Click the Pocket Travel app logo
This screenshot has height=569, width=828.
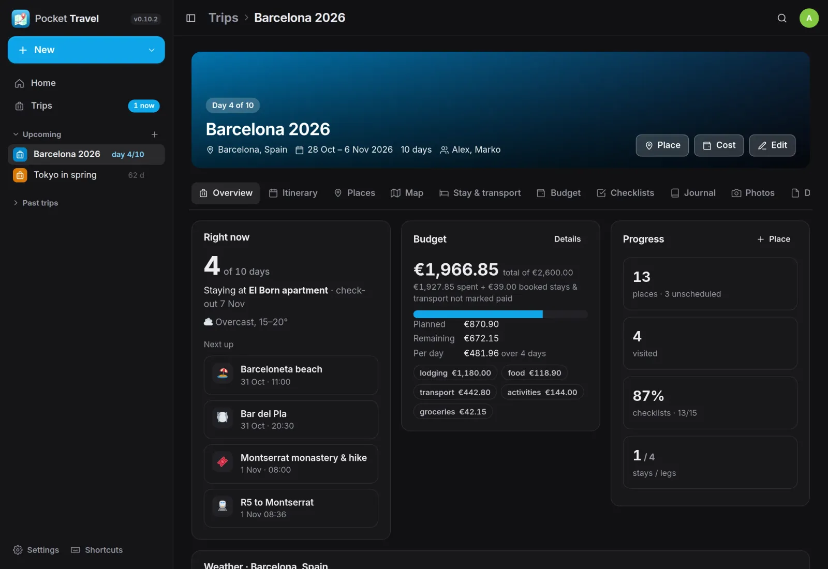click(x=21, y=19)
